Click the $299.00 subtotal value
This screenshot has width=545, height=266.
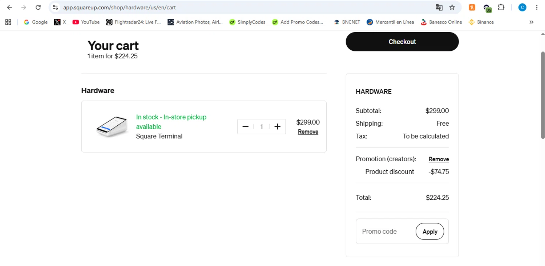[437, 111]
